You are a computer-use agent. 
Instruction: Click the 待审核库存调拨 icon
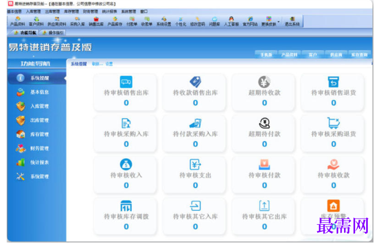[126, 206]
